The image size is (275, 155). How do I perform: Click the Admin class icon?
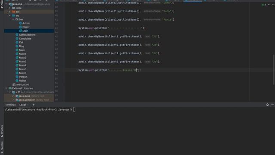tap(20, 23)
